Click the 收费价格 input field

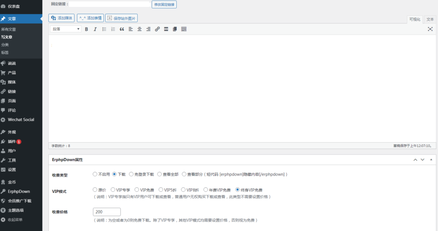click(107, 212)
